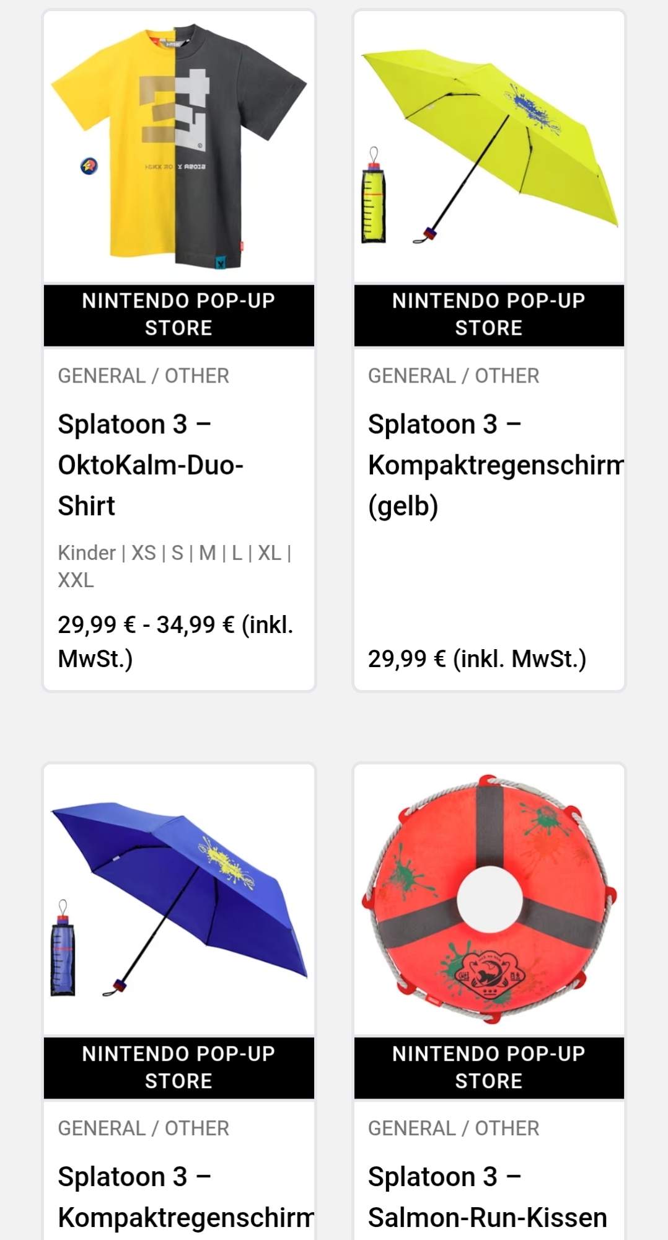The width and height of the screenshot is (668, 1240).
Task: Select General / Other category on Salmon-Run-Kissen card
Action: coord(454,1128)
